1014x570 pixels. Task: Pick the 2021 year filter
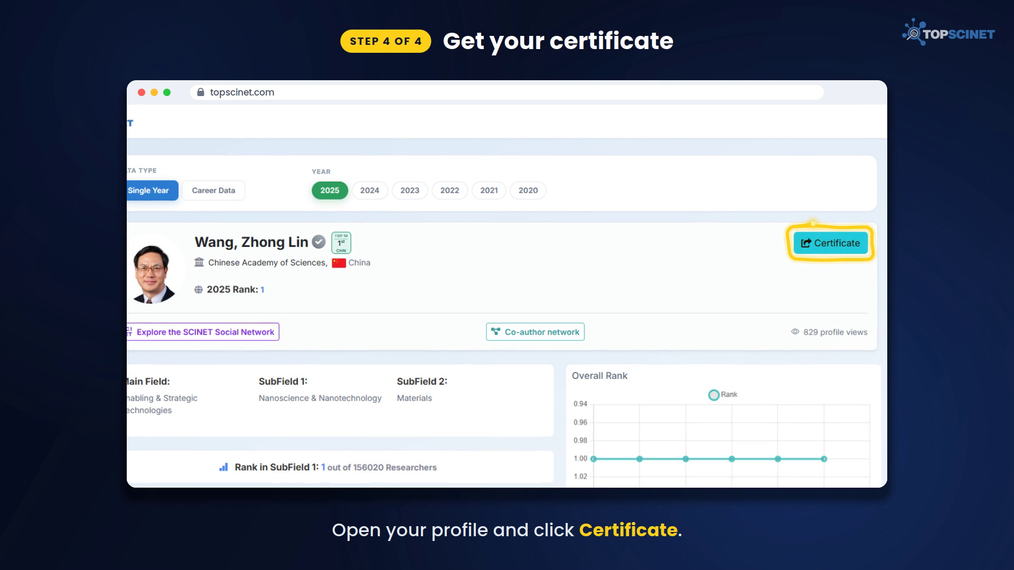[x=489, y=191]
